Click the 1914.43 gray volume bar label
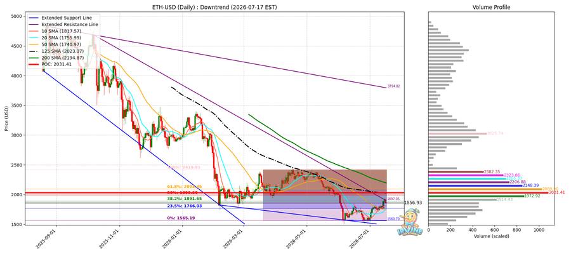Image resolution: width=571 pixels, height=254 pixels. (x=506, y=199)
